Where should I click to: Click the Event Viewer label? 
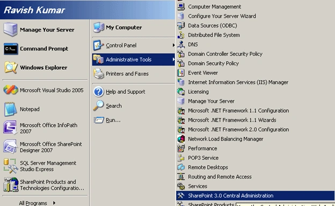(x=203, y=73)
